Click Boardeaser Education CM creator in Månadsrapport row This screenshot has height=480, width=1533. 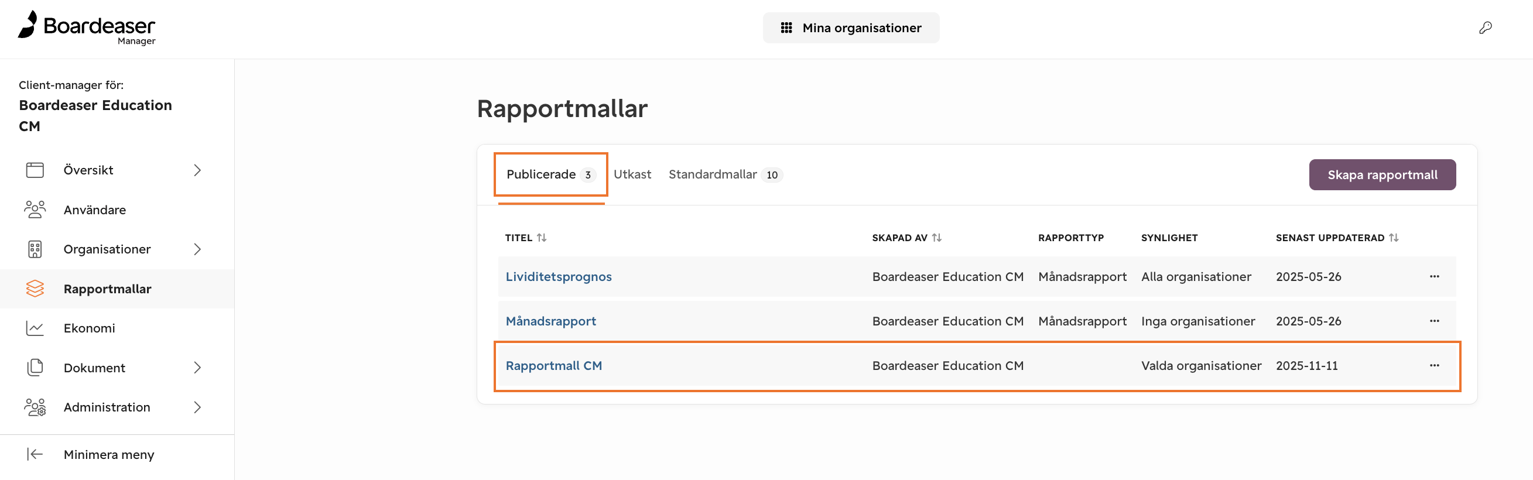point(947,321)
